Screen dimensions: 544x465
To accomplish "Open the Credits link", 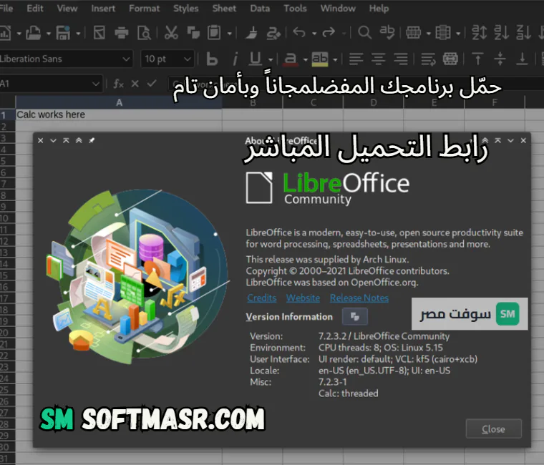I will [x=261, y=298].
